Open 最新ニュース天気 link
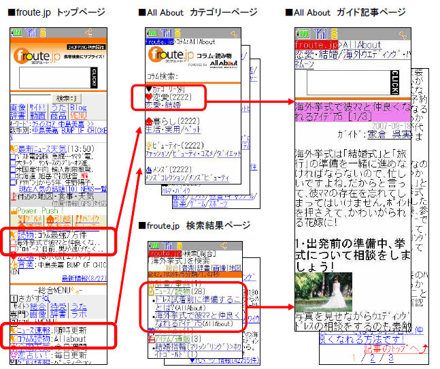The image size is (440, 369). (x=43, y=149)
